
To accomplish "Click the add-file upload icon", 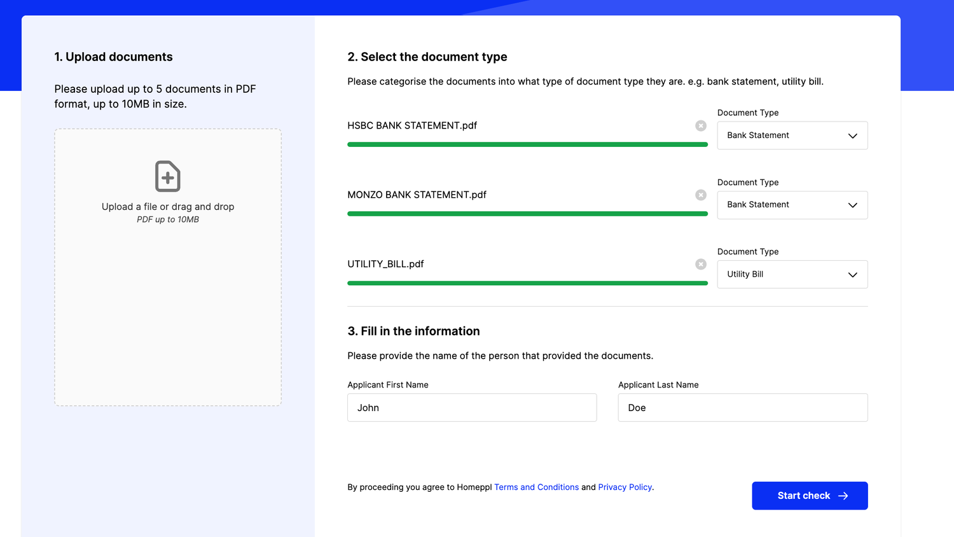I will 168,176.
